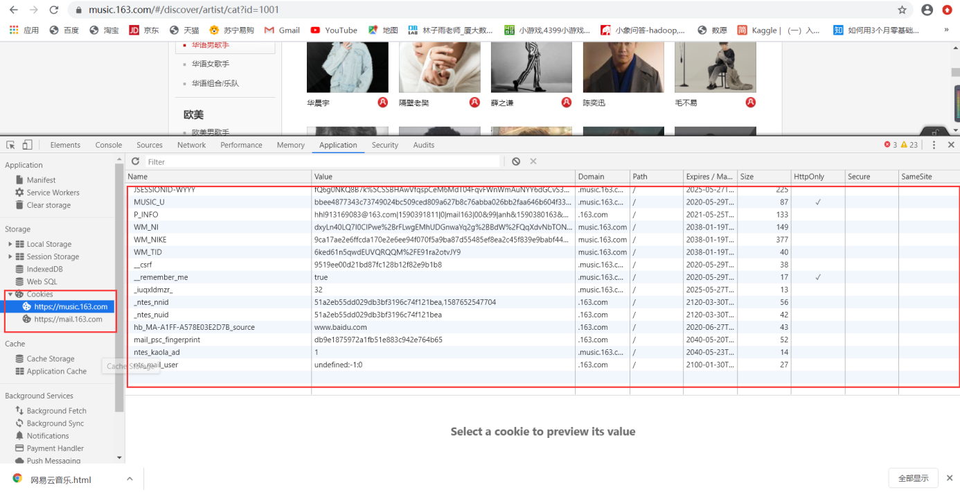Expand the Local Storage tree node
This screenshot has width=960, height=492.
coord(10,244)
